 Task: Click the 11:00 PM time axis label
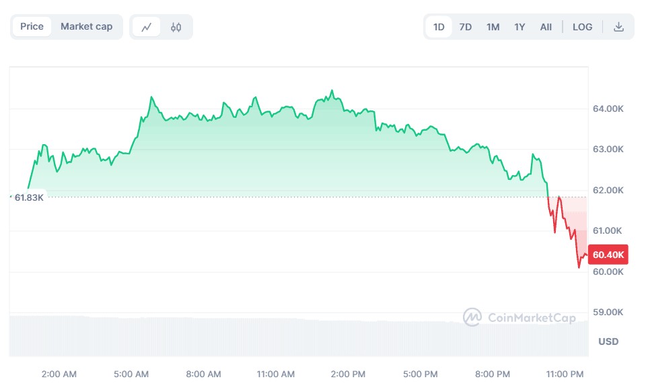(565, 374)
